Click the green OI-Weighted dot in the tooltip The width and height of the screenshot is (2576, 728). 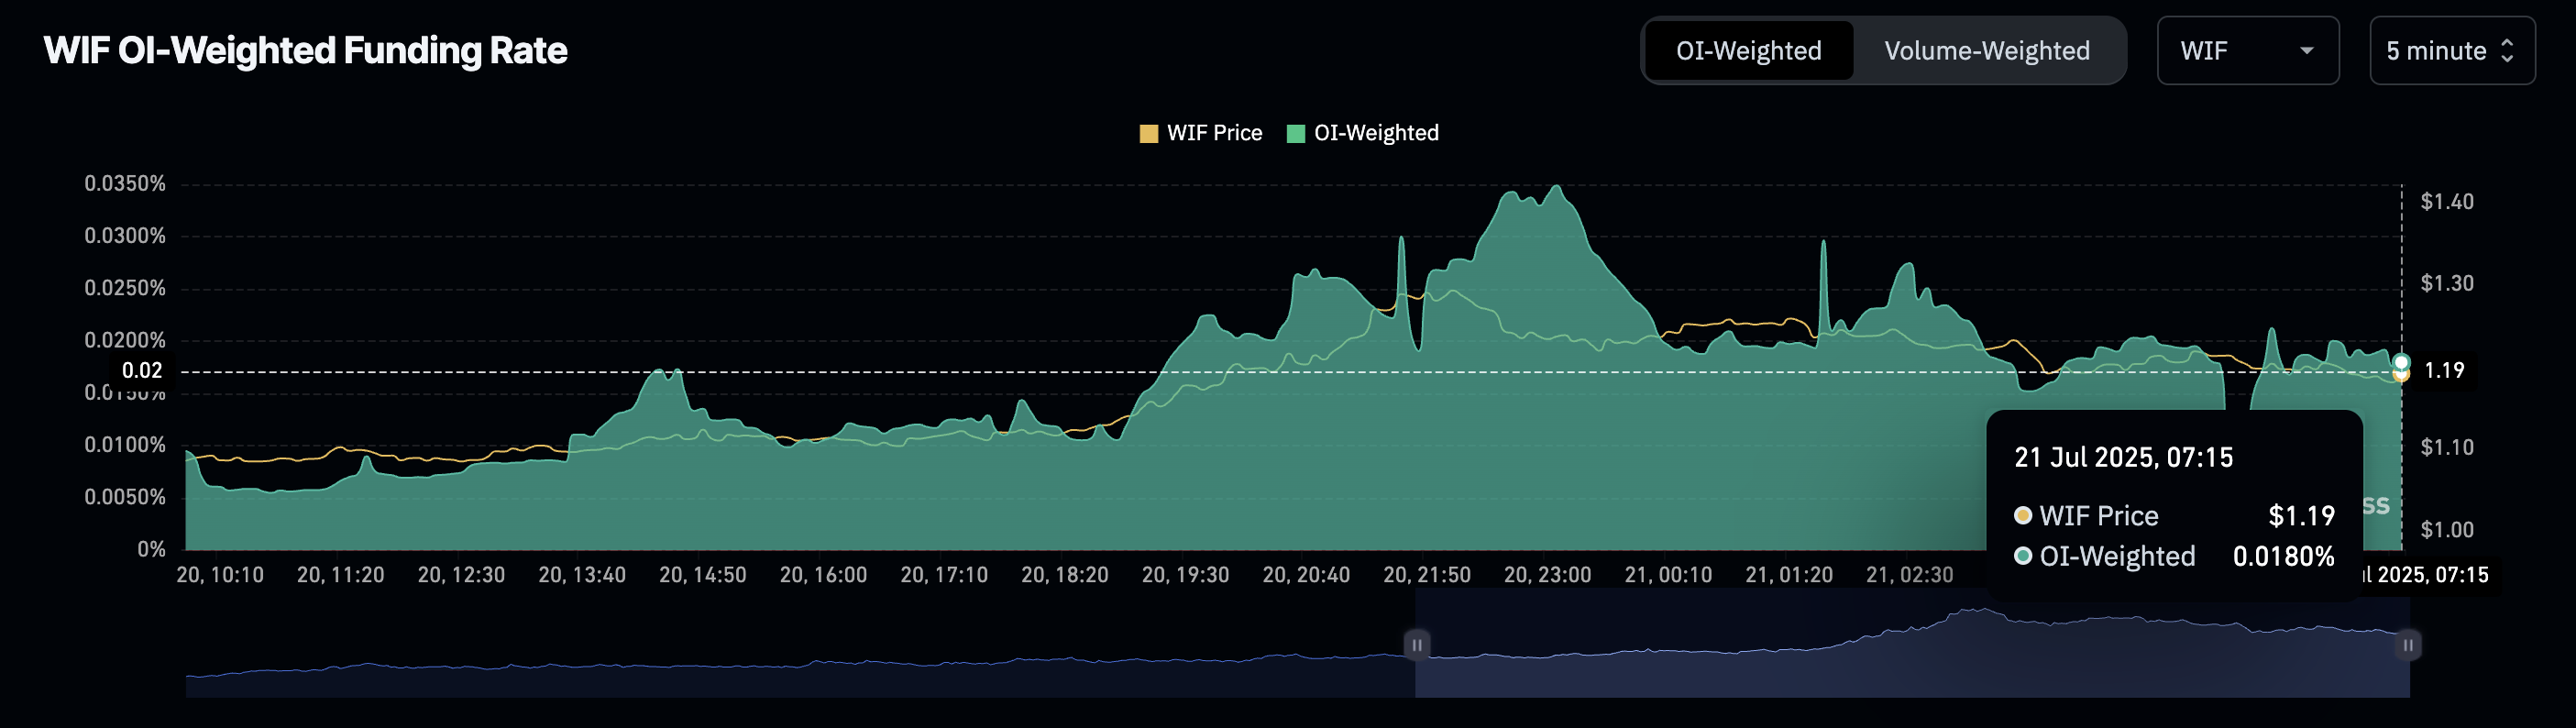pyautogui.click(x=2022, y=556)
